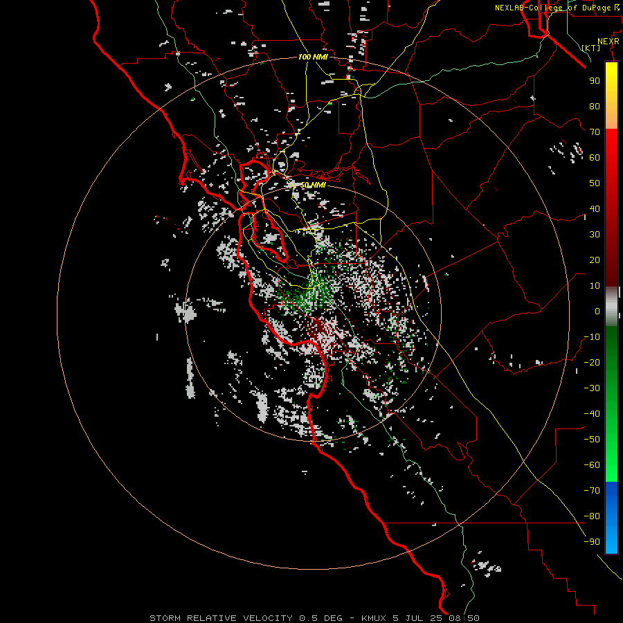
Task: Click the gray zero-velocity segment of color bar
Action: click(x=611, y=306)
